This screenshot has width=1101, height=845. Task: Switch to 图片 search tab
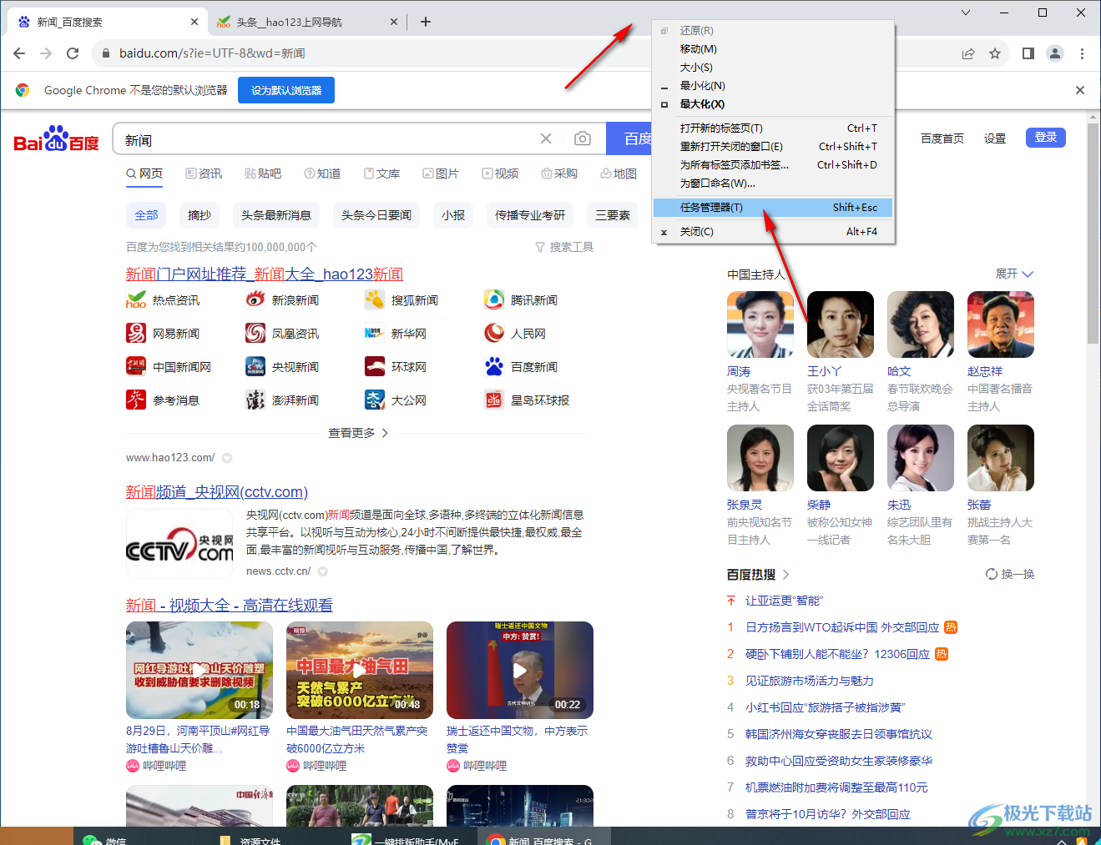(x=441, y=174)
